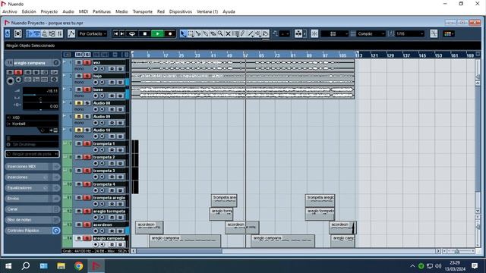Select the Object Selection arrow tool

pos(183,33)
